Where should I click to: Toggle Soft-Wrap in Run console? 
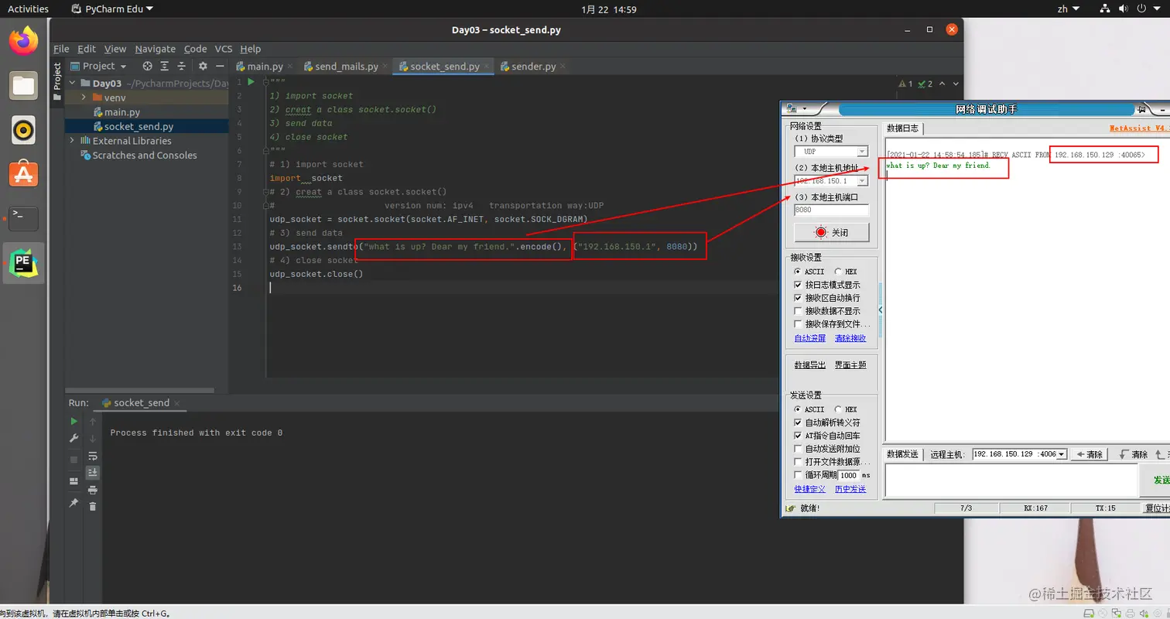pyautogui.click(x=93, y=456)
